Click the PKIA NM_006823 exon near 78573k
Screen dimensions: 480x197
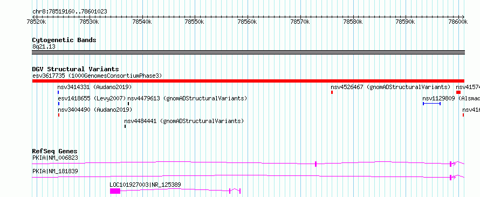(x=316, y=164)
